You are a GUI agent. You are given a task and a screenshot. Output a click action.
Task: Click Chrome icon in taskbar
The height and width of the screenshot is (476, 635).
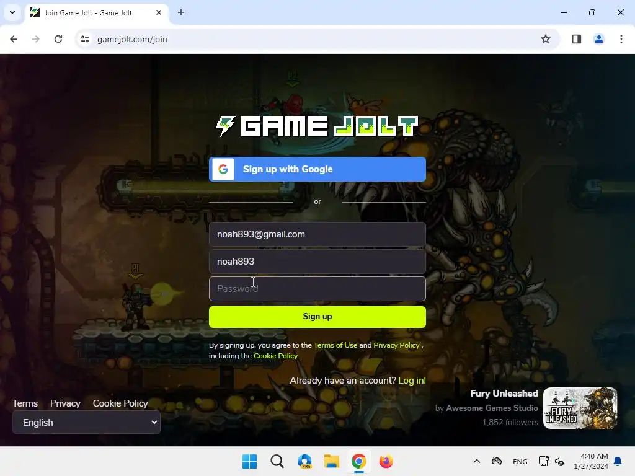coord(359,461)
